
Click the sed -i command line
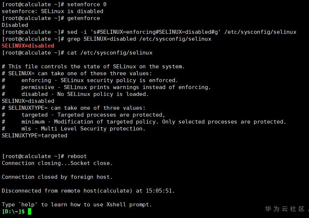182,32
